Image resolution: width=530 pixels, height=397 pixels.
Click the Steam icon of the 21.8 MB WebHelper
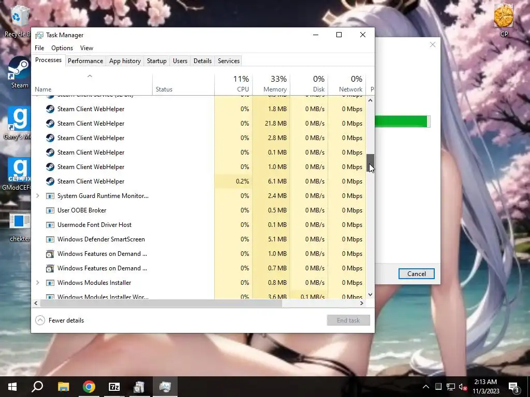50,124
